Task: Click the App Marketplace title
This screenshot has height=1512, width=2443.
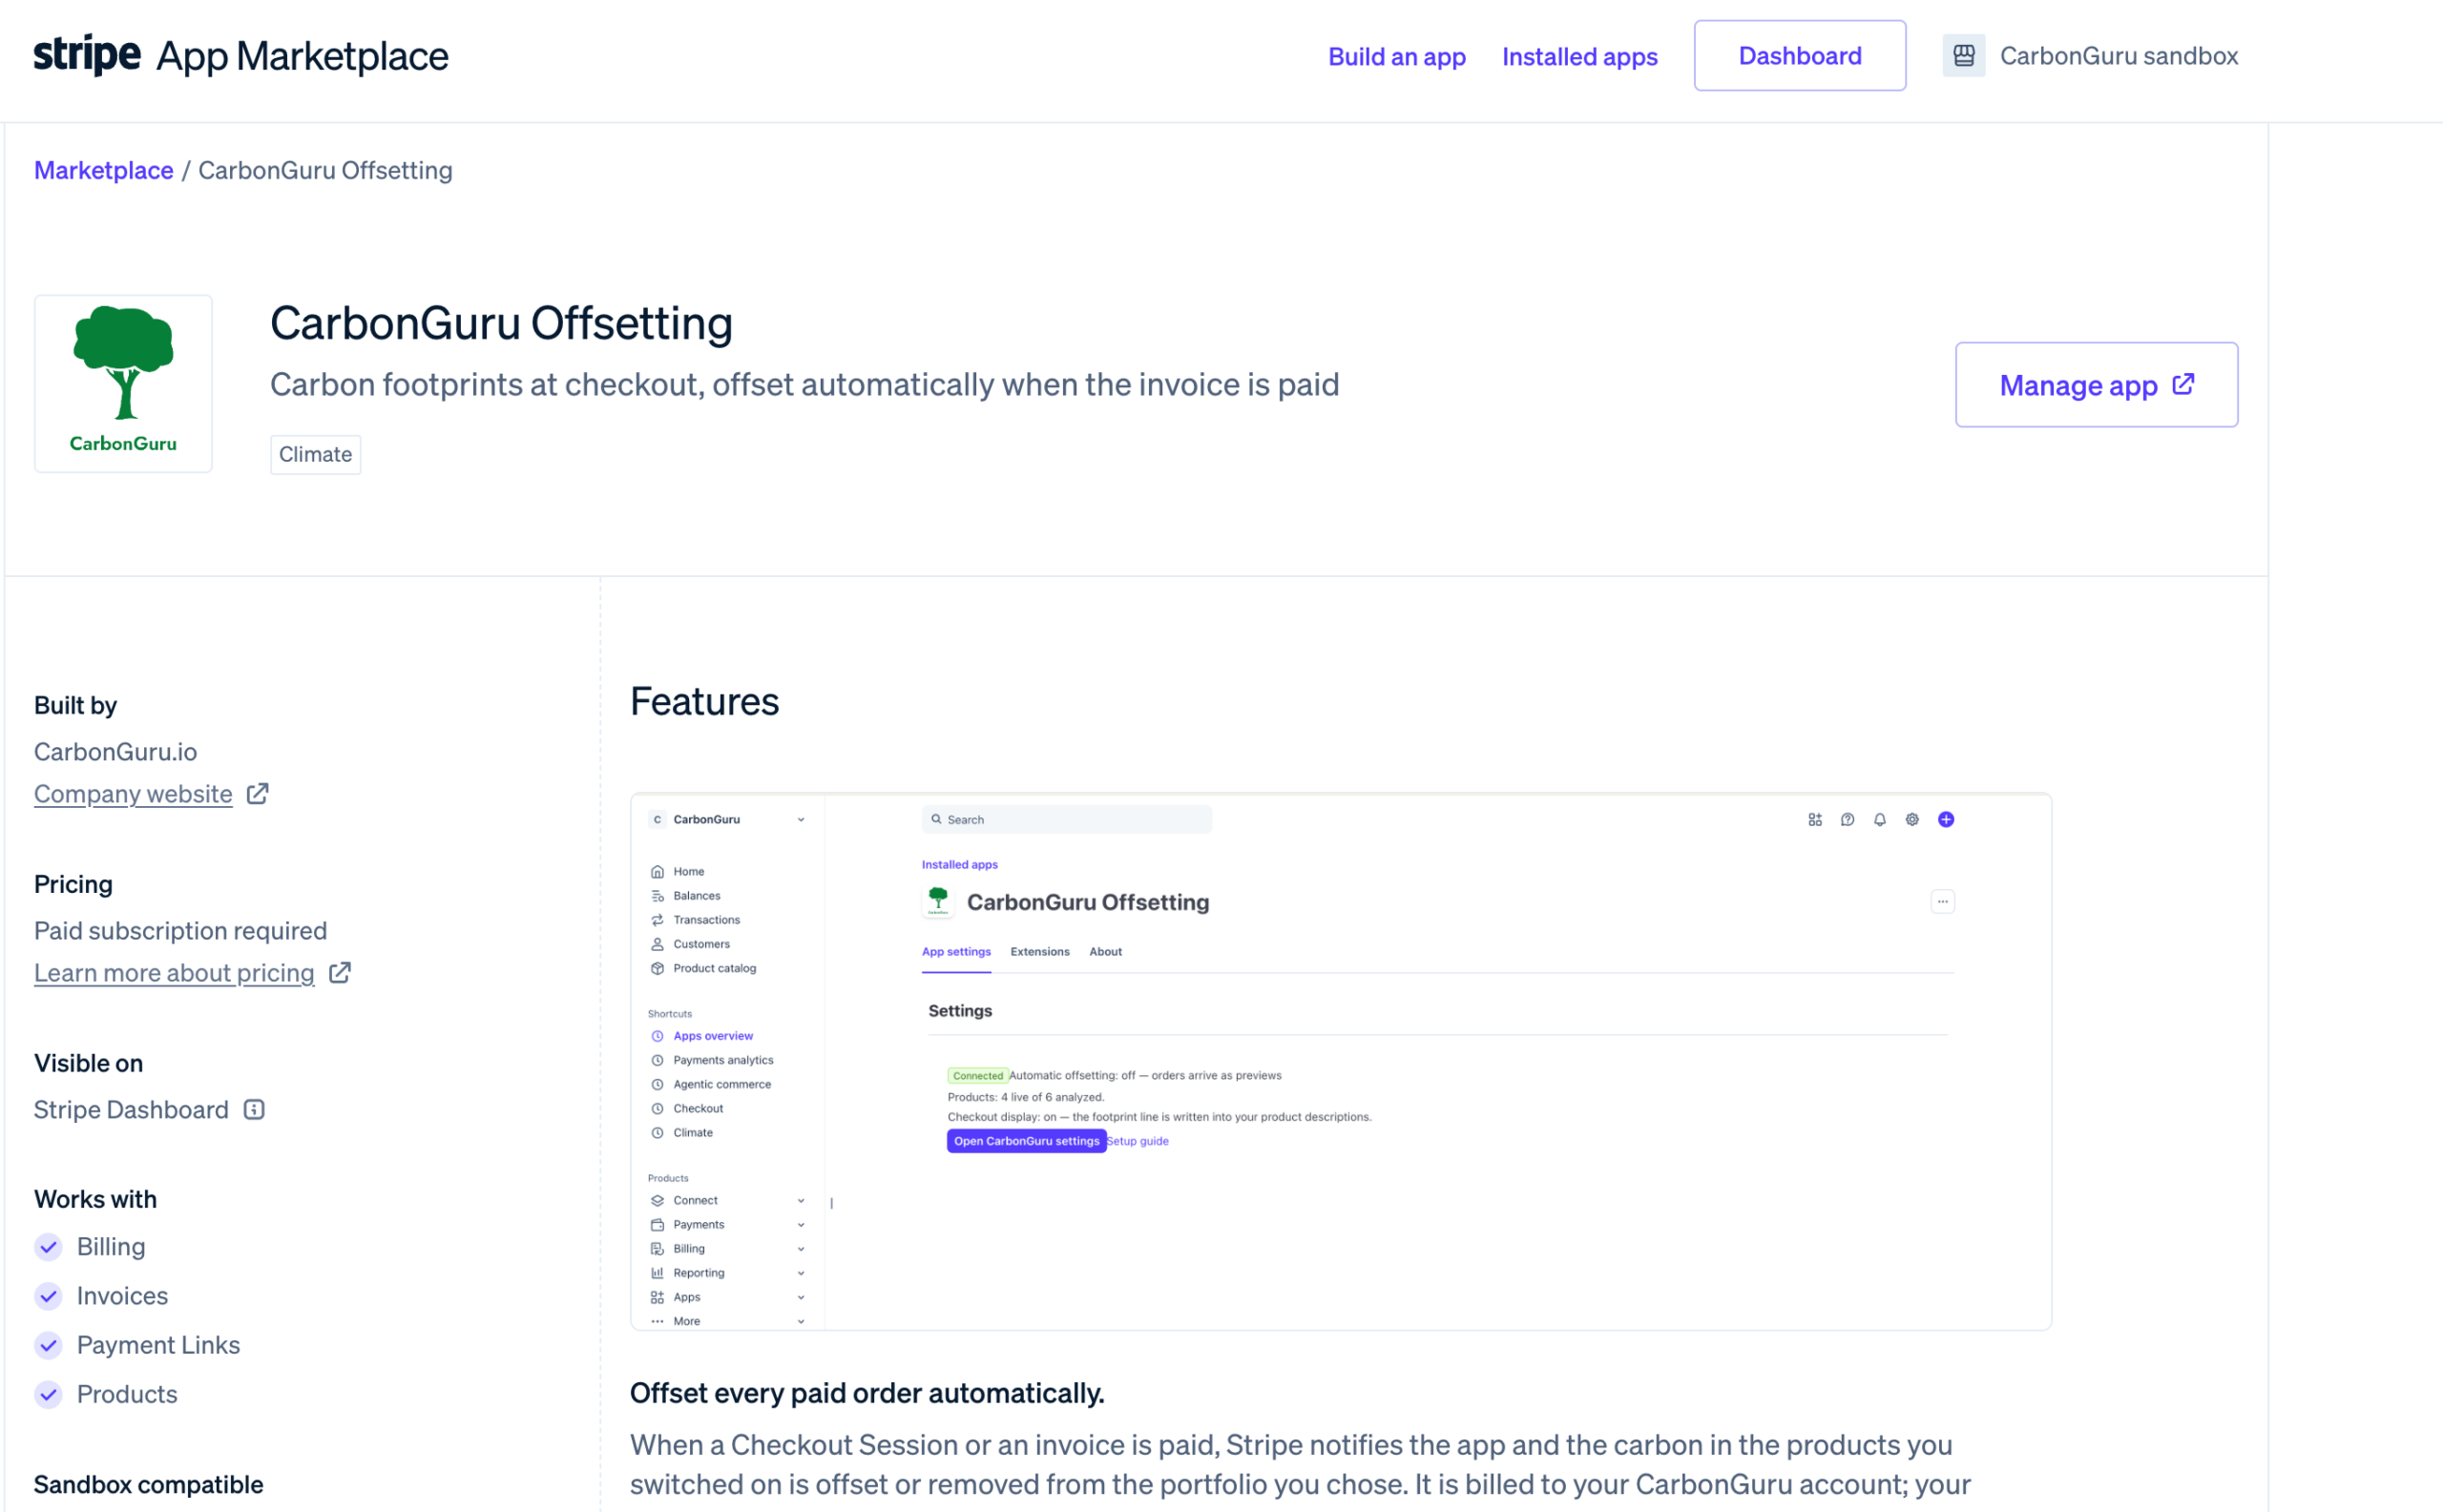Action: [303, 56]
